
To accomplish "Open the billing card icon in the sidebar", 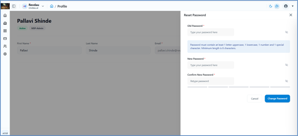I will point(5,39).
